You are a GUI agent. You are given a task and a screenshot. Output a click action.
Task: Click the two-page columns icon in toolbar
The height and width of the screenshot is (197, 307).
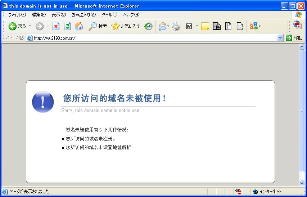pyautogui.click(x=228, y=26)
